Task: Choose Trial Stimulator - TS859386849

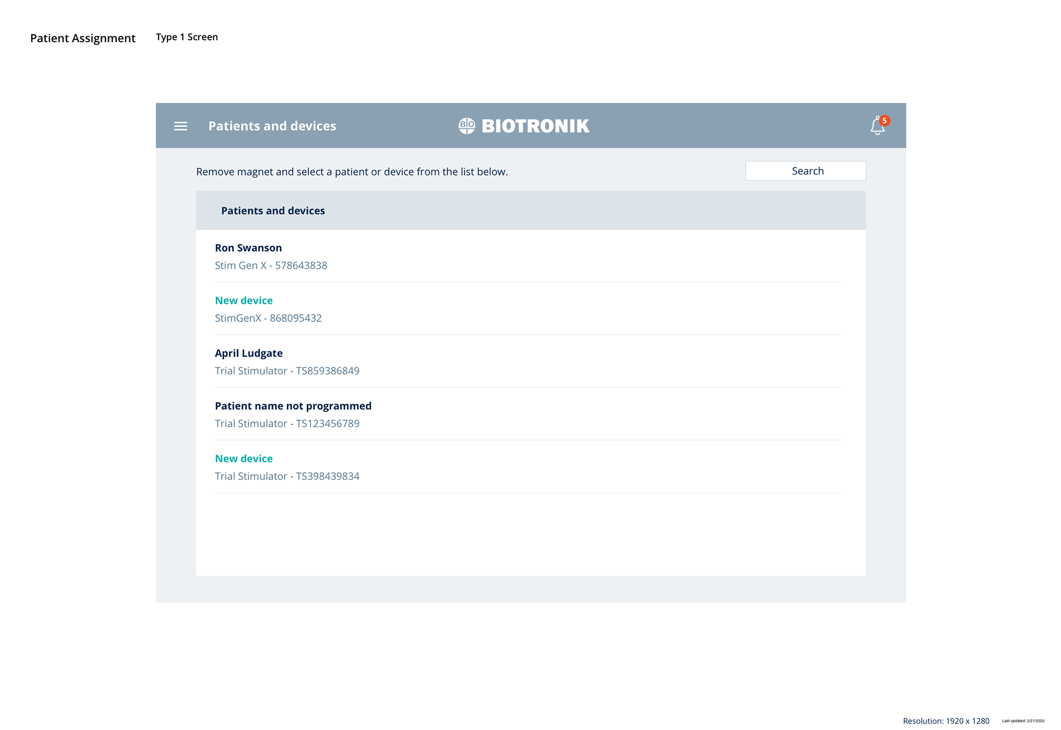Action: 287,371
